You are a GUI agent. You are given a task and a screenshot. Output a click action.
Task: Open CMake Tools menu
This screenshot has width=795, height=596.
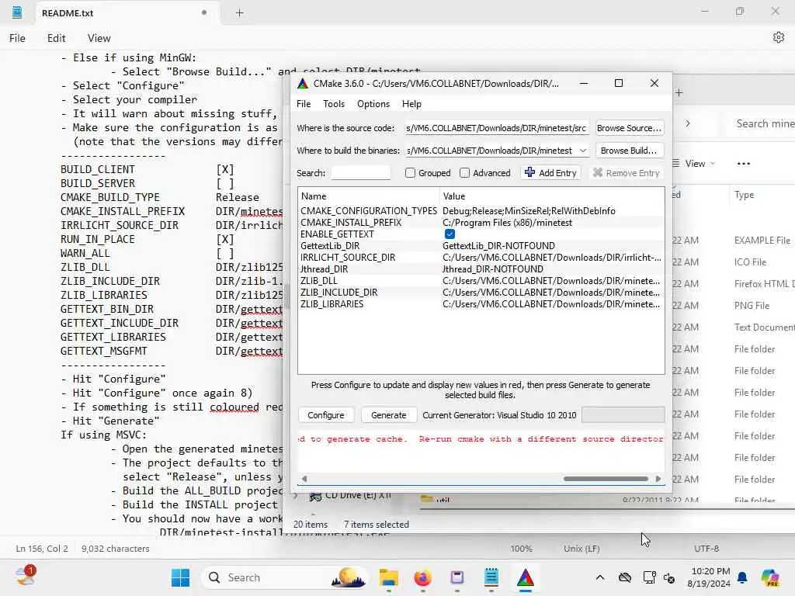coord(334,104)
